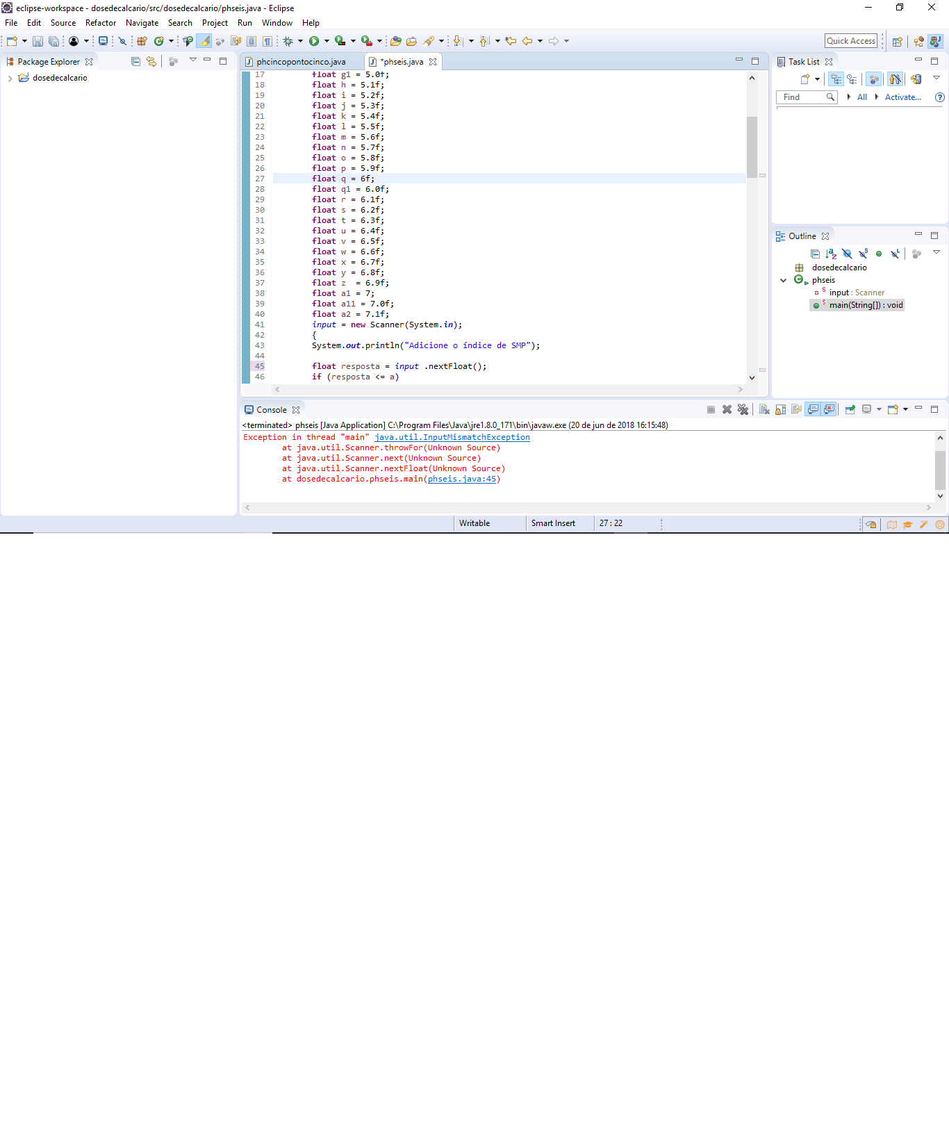Clear the Console output
Viewport: 949px width, 1141px height.
[764, 409]
